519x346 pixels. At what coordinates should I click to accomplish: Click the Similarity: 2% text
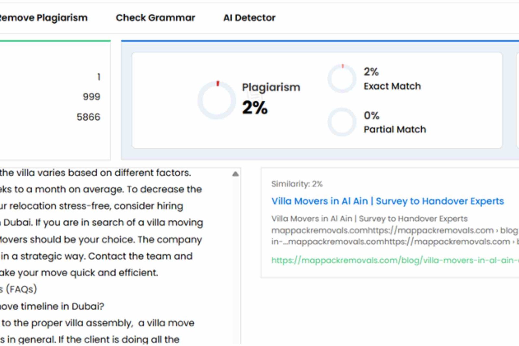tap(297, 184)
